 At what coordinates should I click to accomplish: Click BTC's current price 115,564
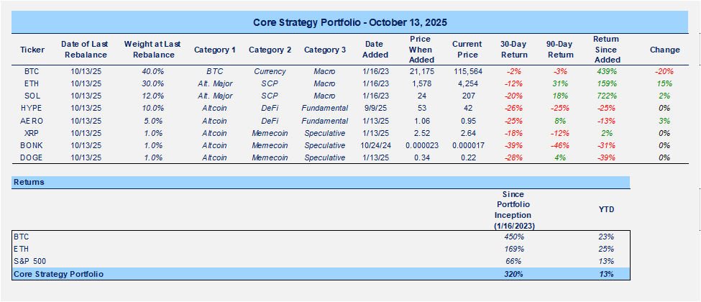[467, 71]
